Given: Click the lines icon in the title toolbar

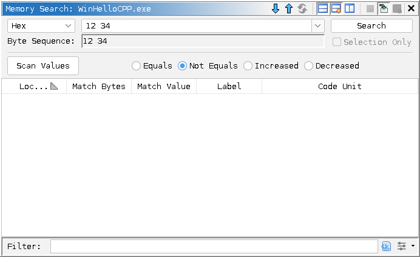Looking at the screenshot, I should [370, 8].
